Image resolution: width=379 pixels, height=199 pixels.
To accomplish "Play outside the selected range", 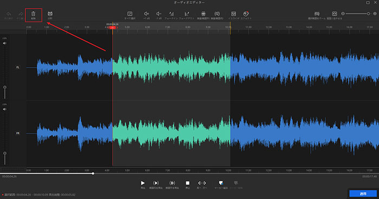I will pos(172,183).
